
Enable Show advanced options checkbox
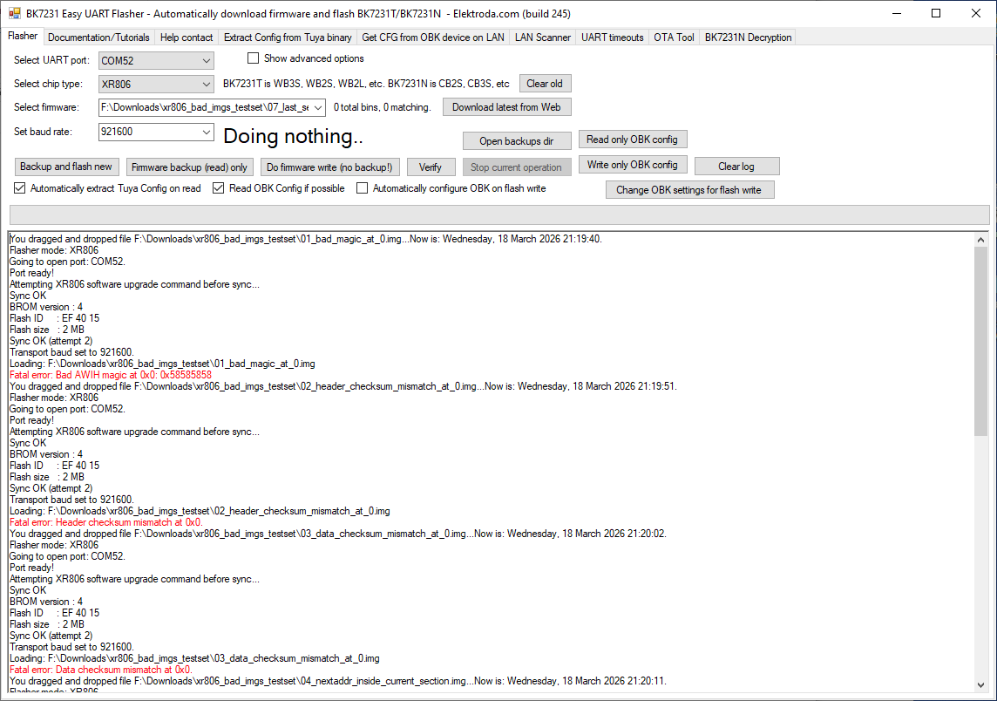[253, 58]
